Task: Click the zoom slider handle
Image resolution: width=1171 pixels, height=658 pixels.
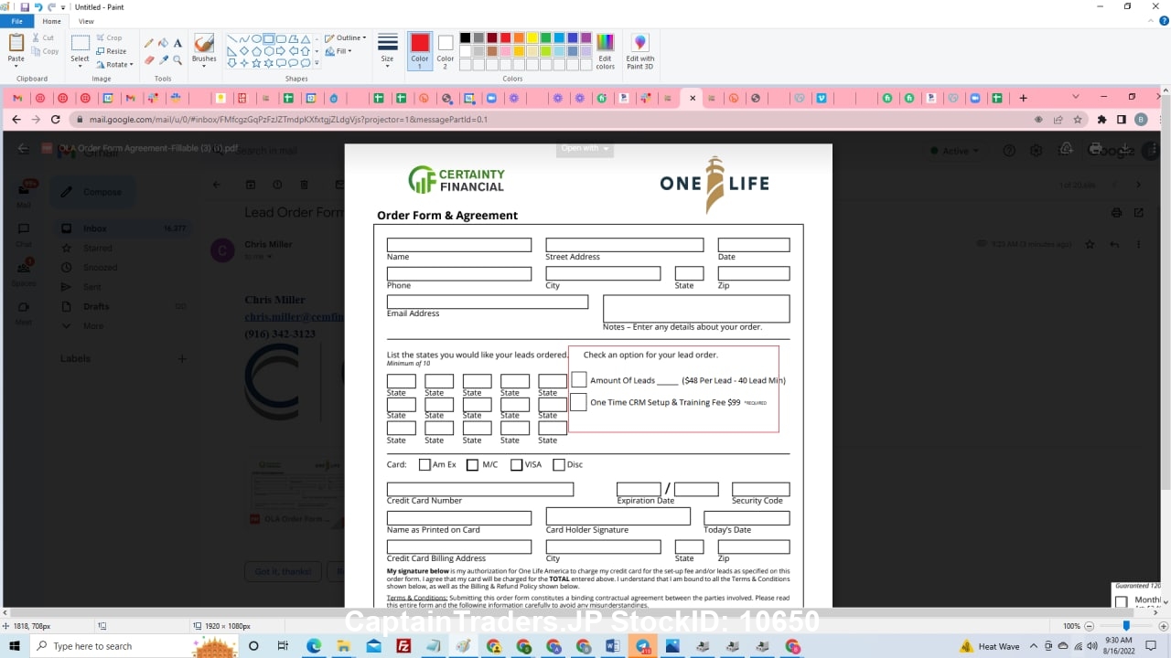Action: [1126, 626]
